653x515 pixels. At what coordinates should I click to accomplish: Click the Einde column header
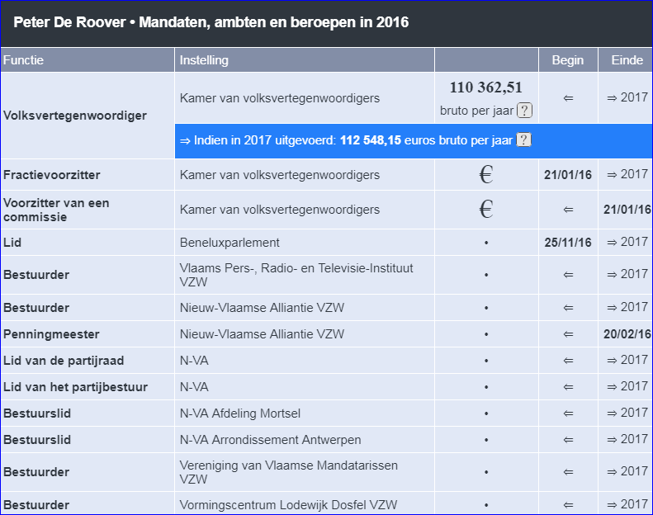(x=627, y=60)
